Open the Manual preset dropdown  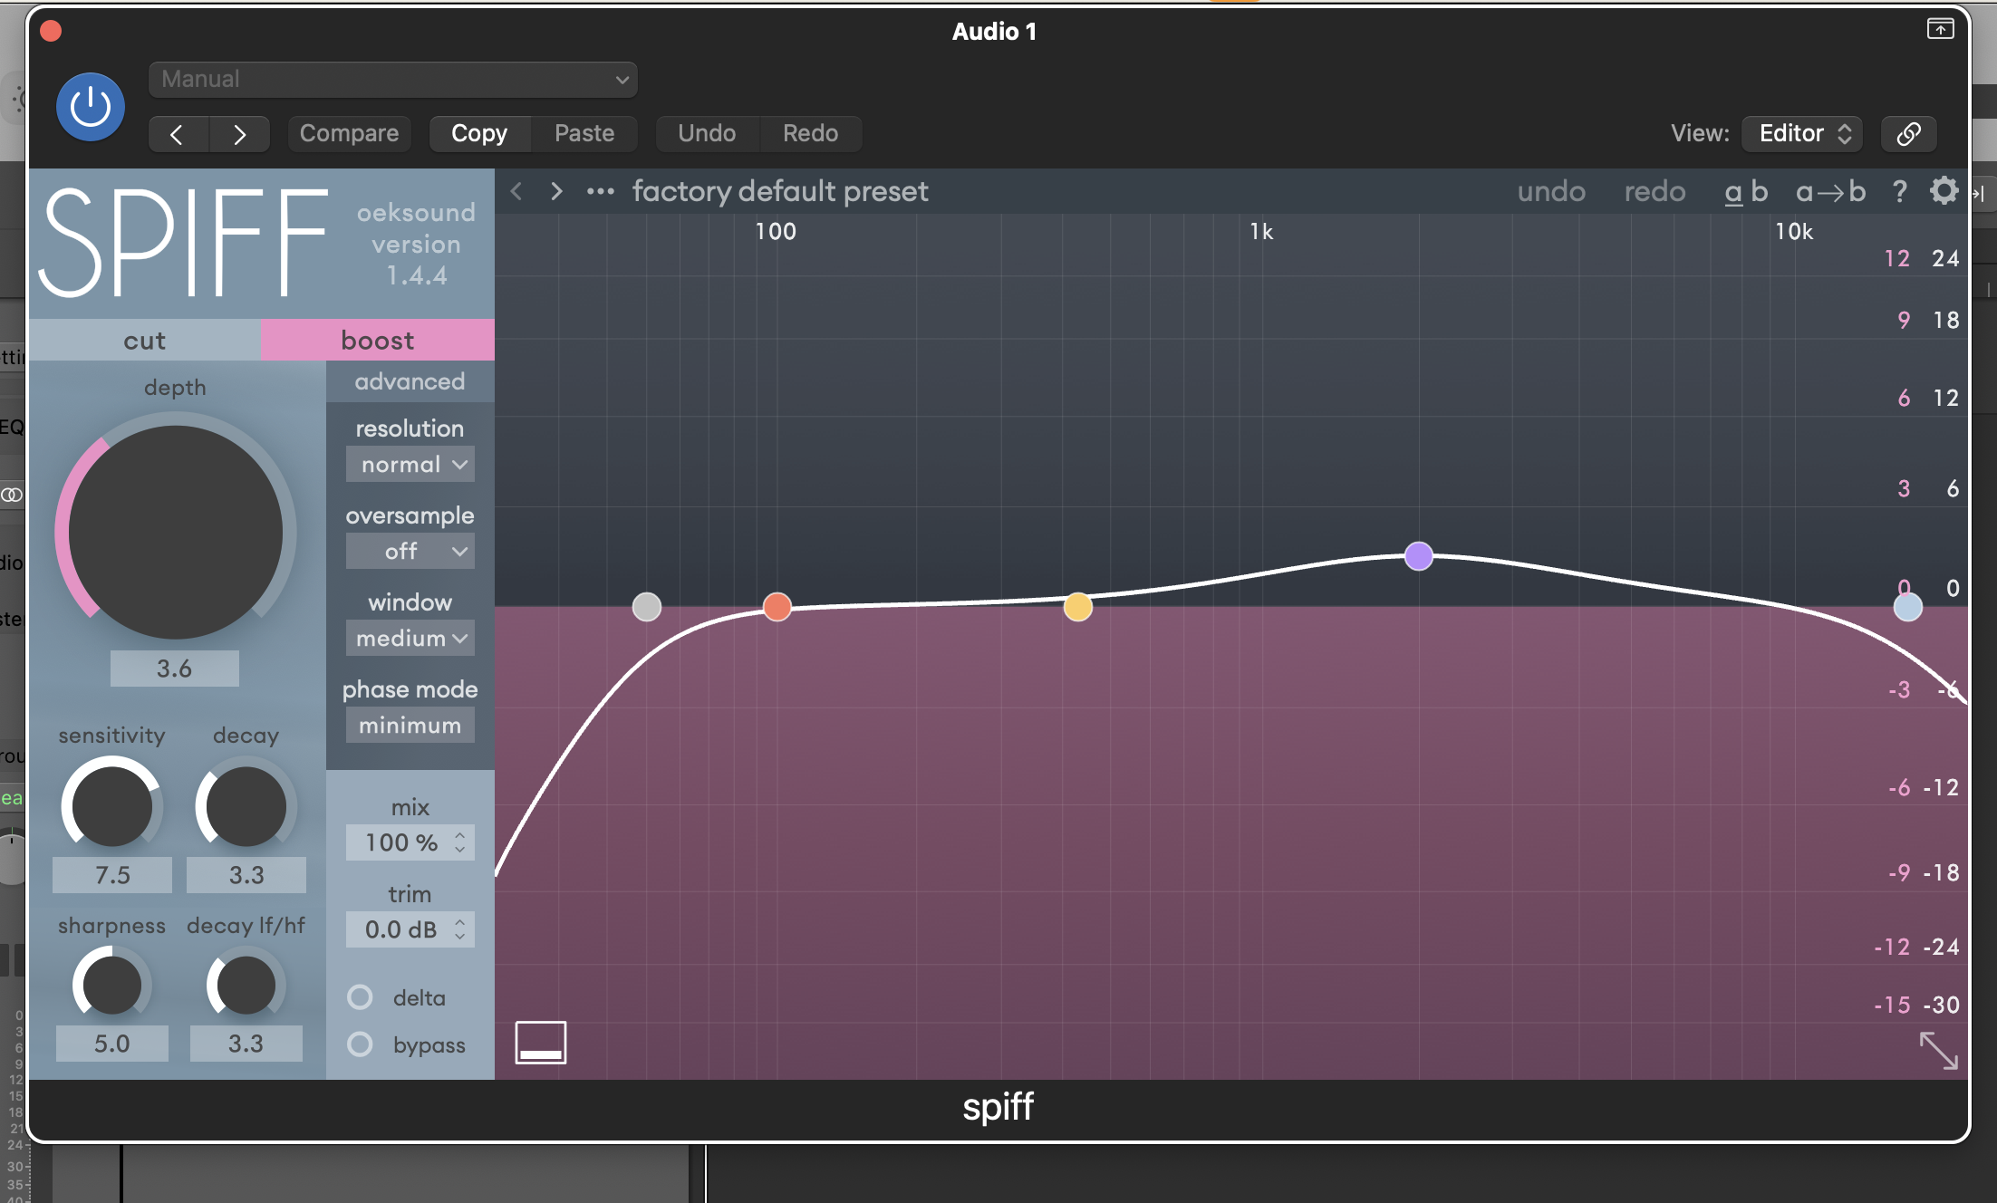392,80
